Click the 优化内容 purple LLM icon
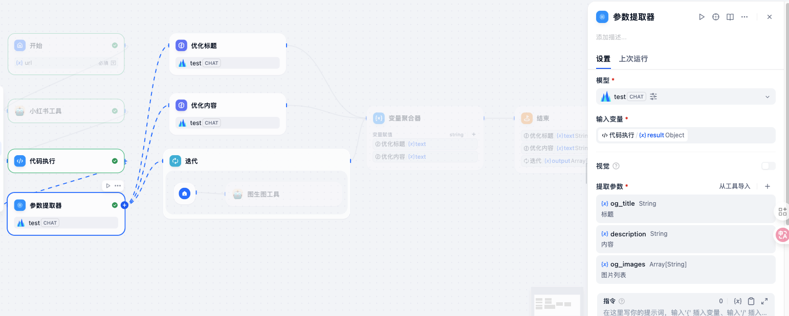Image resolution: width=789 pixels, height=316 pixels. [x=181, y=105]
